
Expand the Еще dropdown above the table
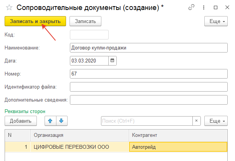[x=216, y=121]
